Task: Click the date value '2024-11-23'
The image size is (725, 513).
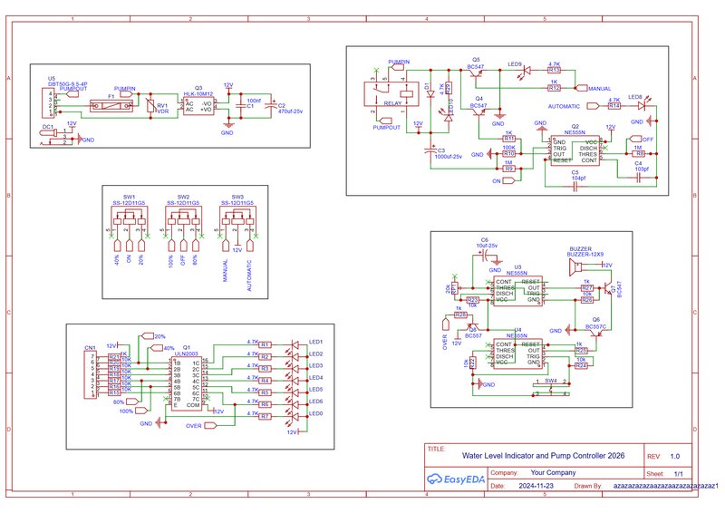Action: (536, 486)
